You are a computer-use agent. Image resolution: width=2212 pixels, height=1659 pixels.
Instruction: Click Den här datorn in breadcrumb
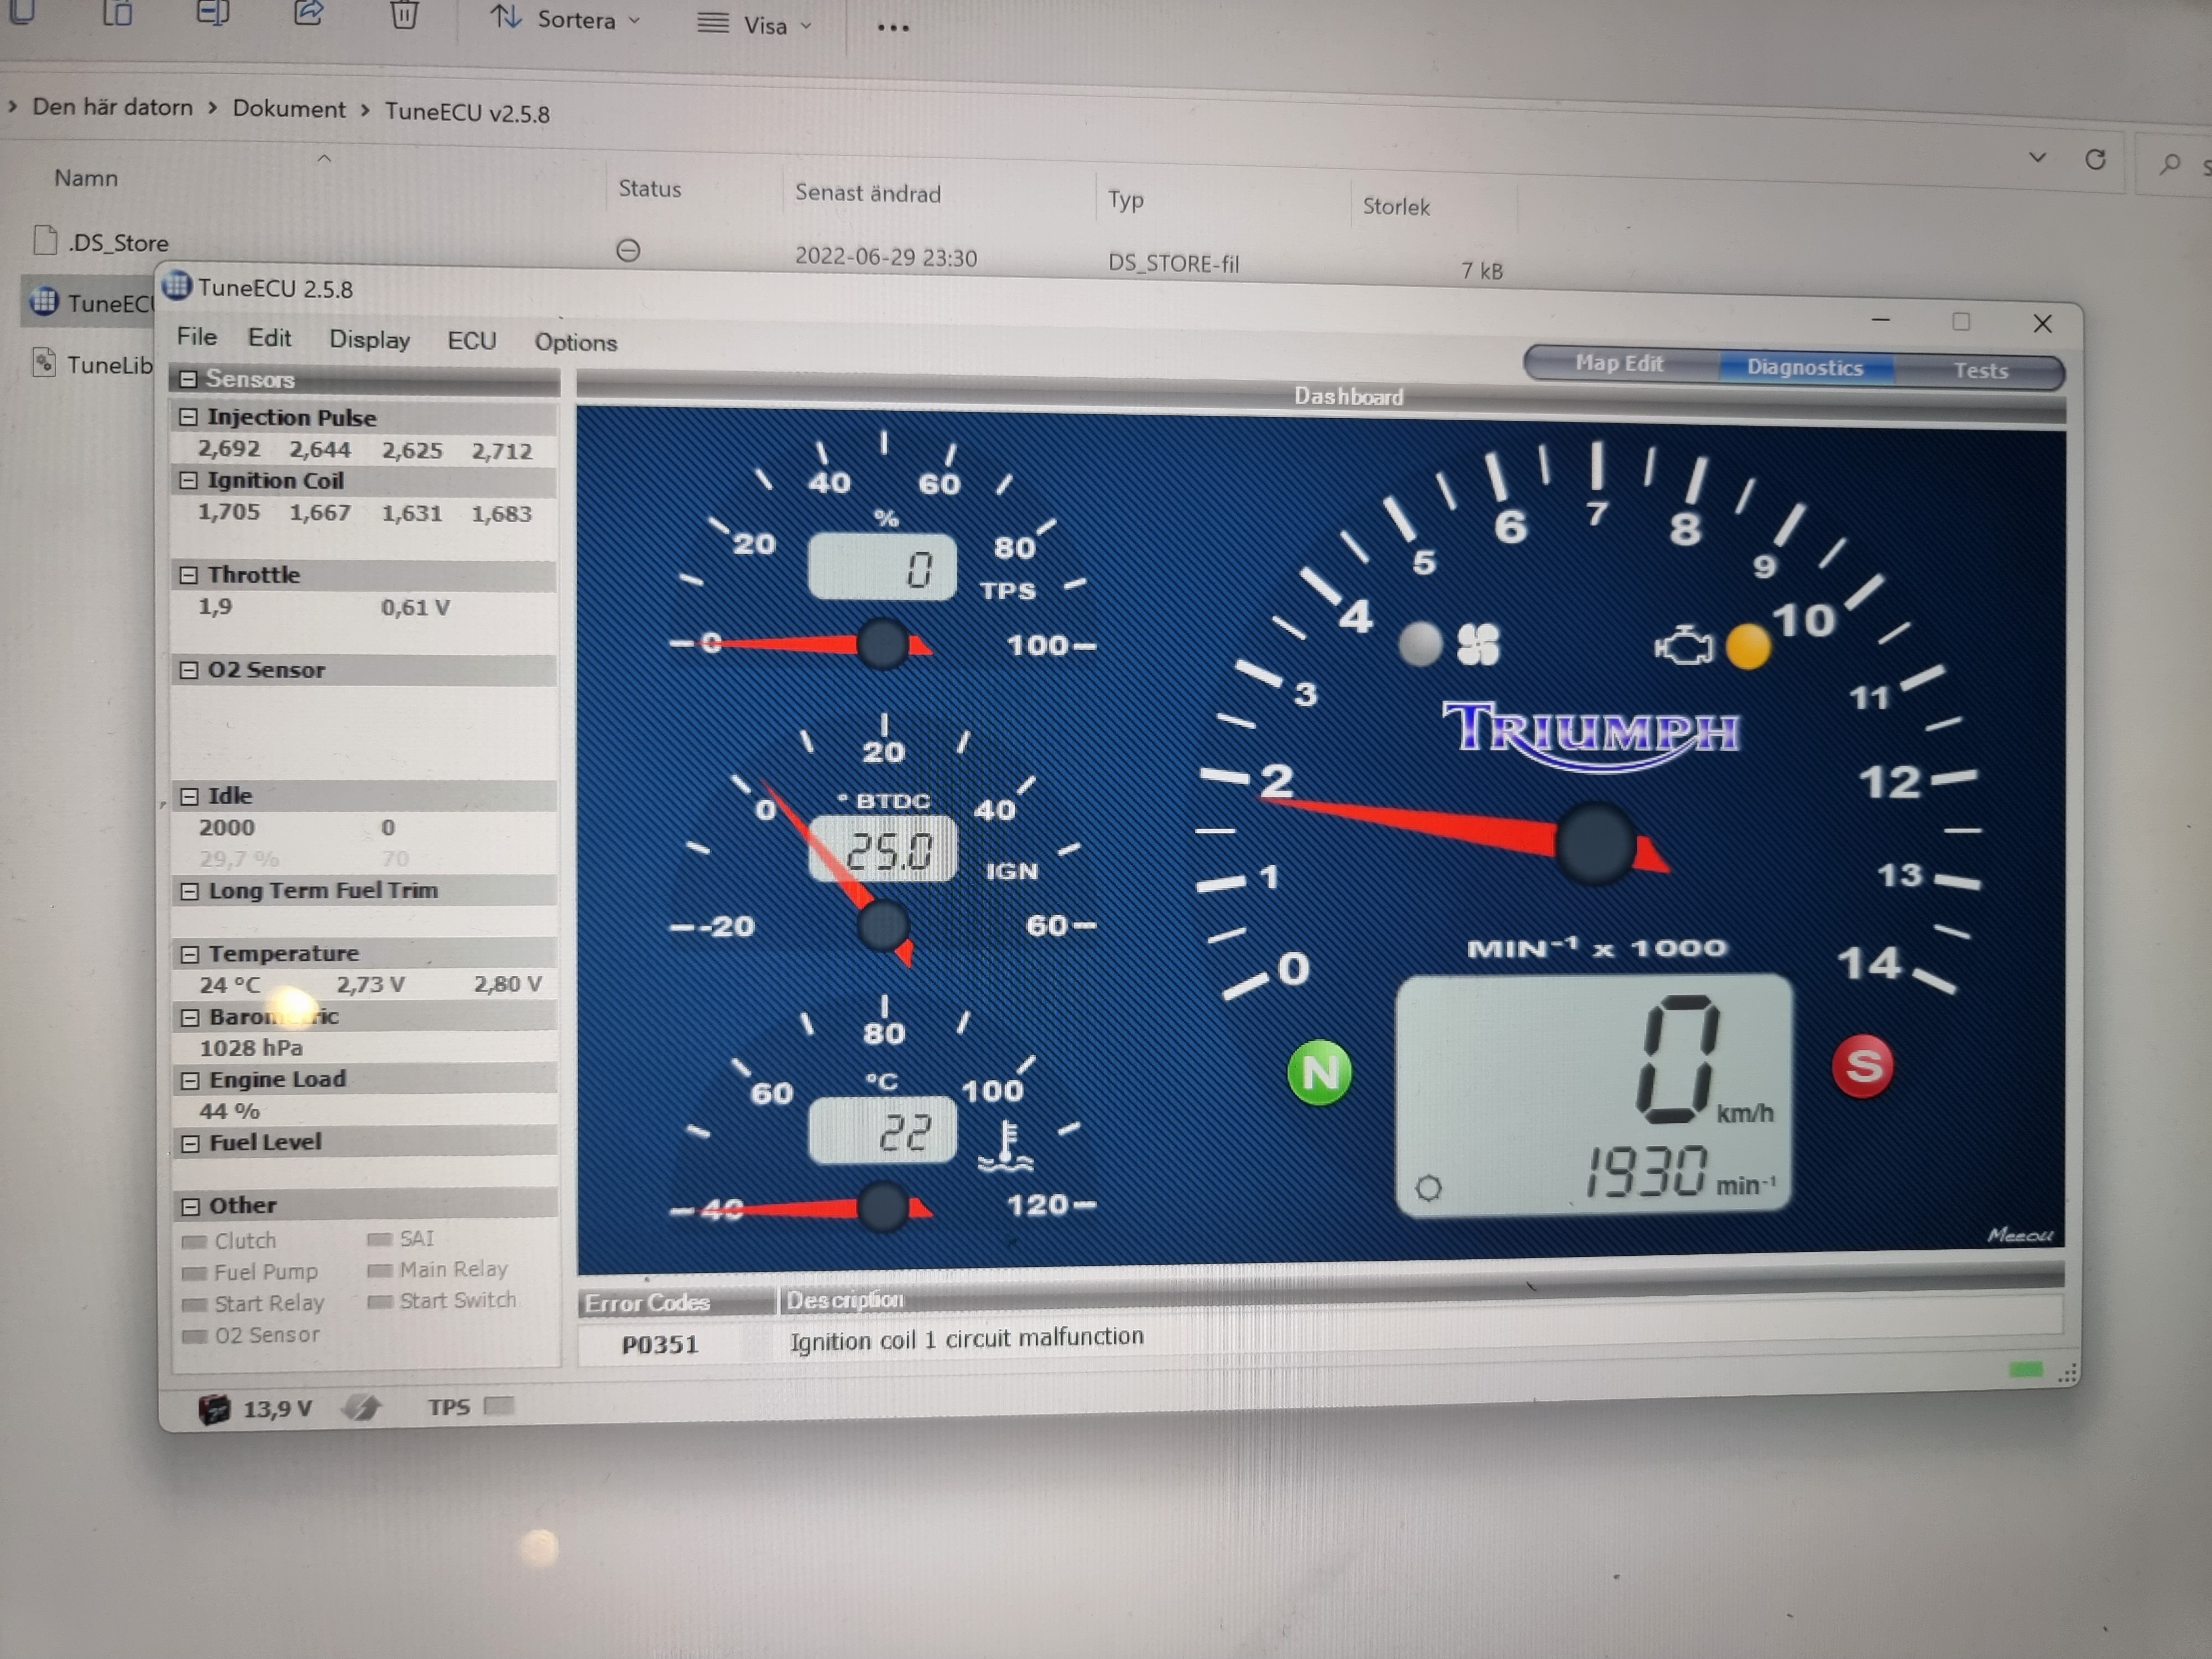(x=112, y=106)
